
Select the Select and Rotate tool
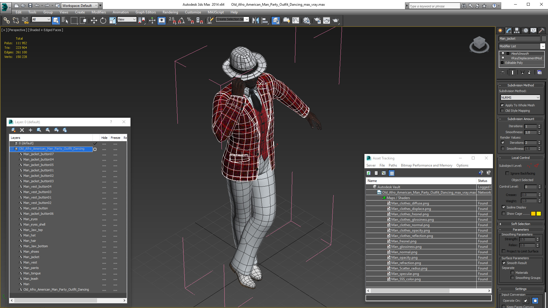[103, 20]
